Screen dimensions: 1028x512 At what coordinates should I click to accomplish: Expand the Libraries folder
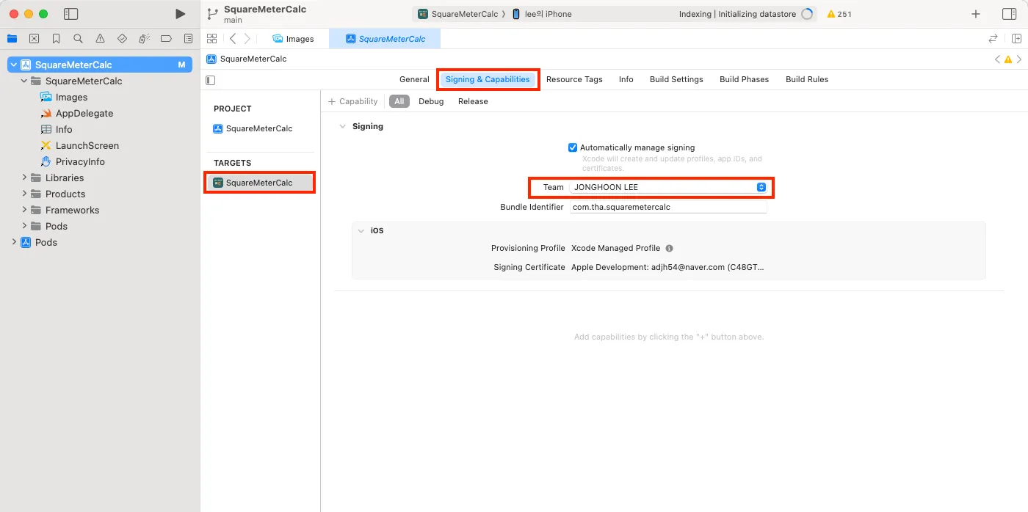24,178
